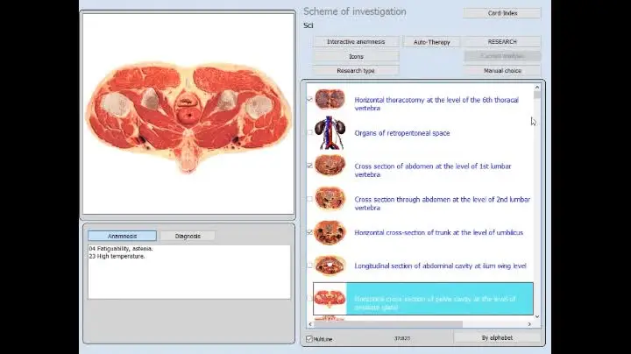Click the large pelvic cross-section anatomy image
631x354 pixels.
(188, 117)
